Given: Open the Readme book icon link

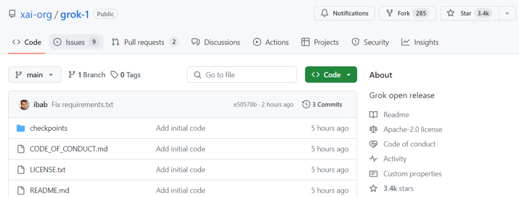Looking at the screenshot, I should [373, 115].
